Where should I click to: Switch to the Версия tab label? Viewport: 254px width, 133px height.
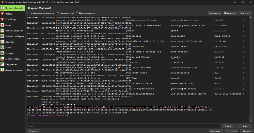click(9, 14)
